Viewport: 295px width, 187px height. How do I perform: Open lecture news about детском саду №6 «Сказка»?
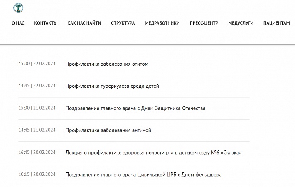point(153,153)
